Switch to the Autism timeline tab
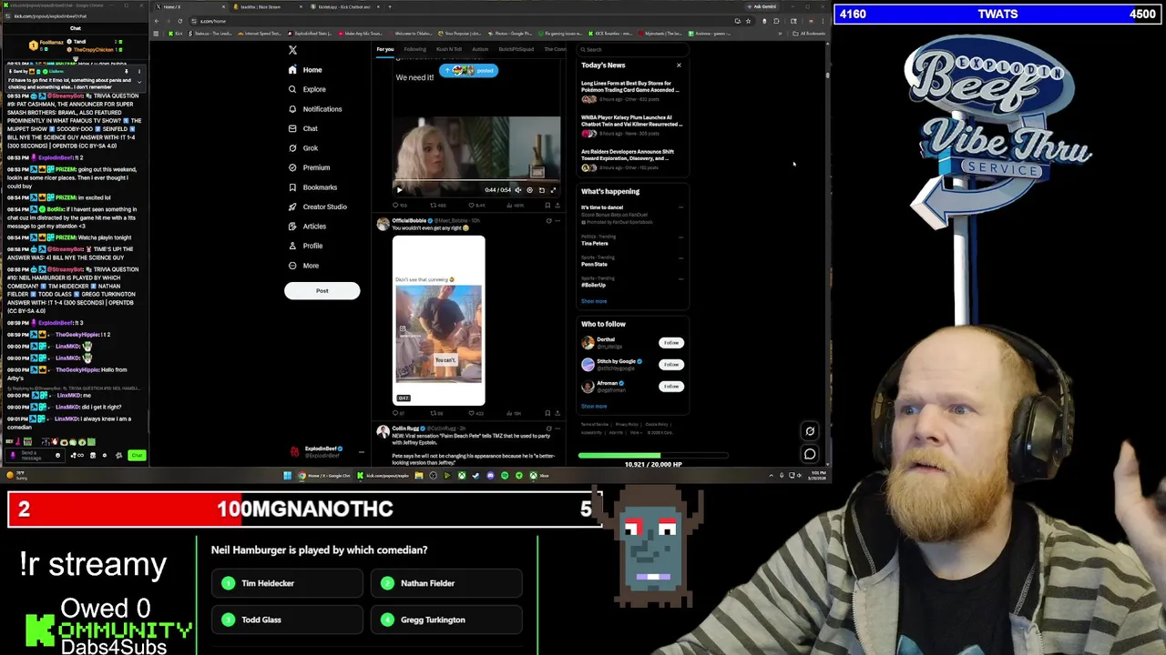Viewport: 1166px width, 655px height. point(480,49)
